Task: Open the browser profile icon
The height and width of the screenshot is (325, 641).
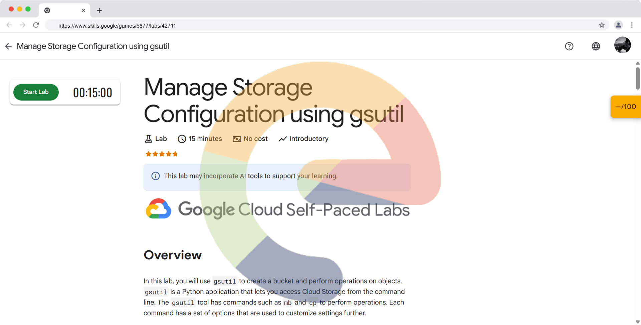Action: pyautogui.click(x=618, y=25)
